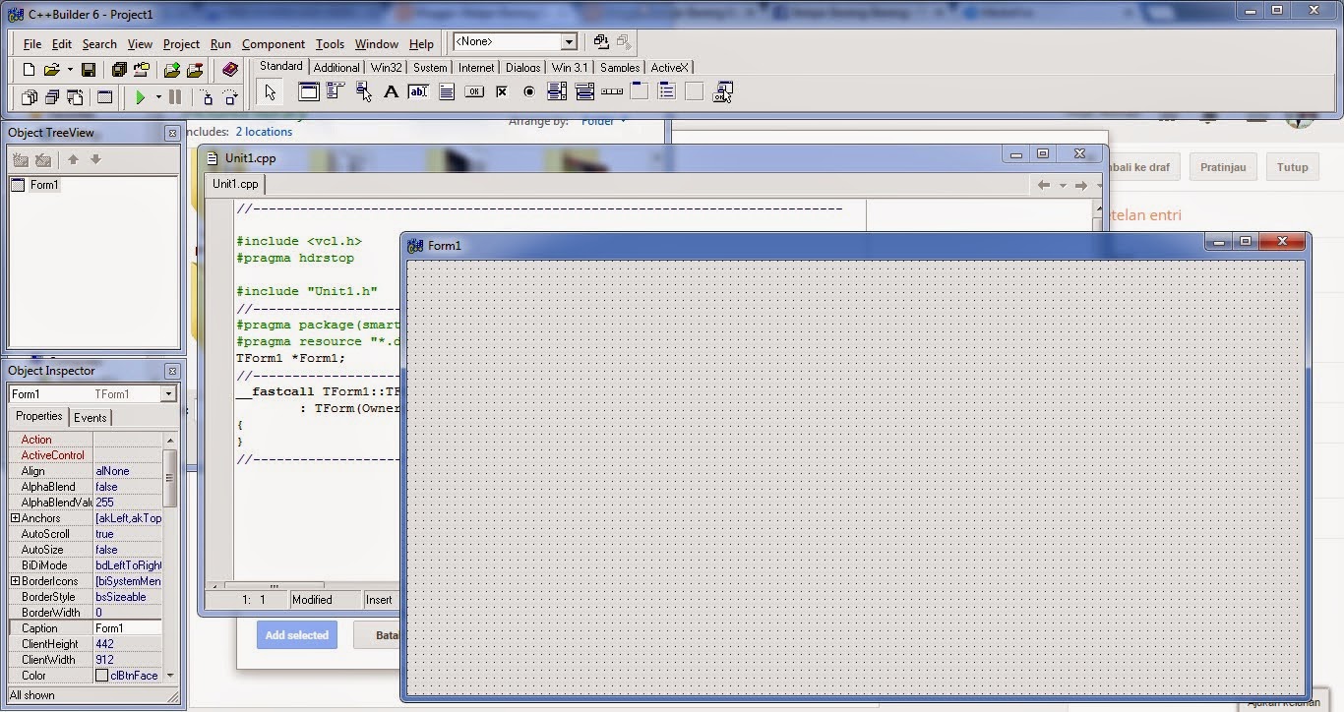
Task: Click the help book icon
Action: tap(230, 70)
